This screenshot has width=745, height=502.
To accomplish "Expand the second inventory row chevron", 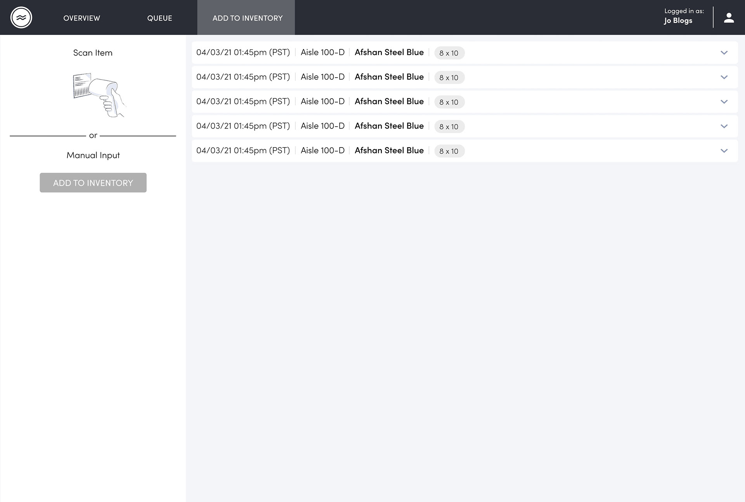I will click(x=724, y=77).
